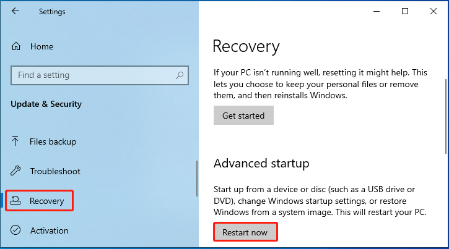The image size is (449, 249).
Task: Click the Troubleshoot wrench icon
Action: (x=15, y=171)
